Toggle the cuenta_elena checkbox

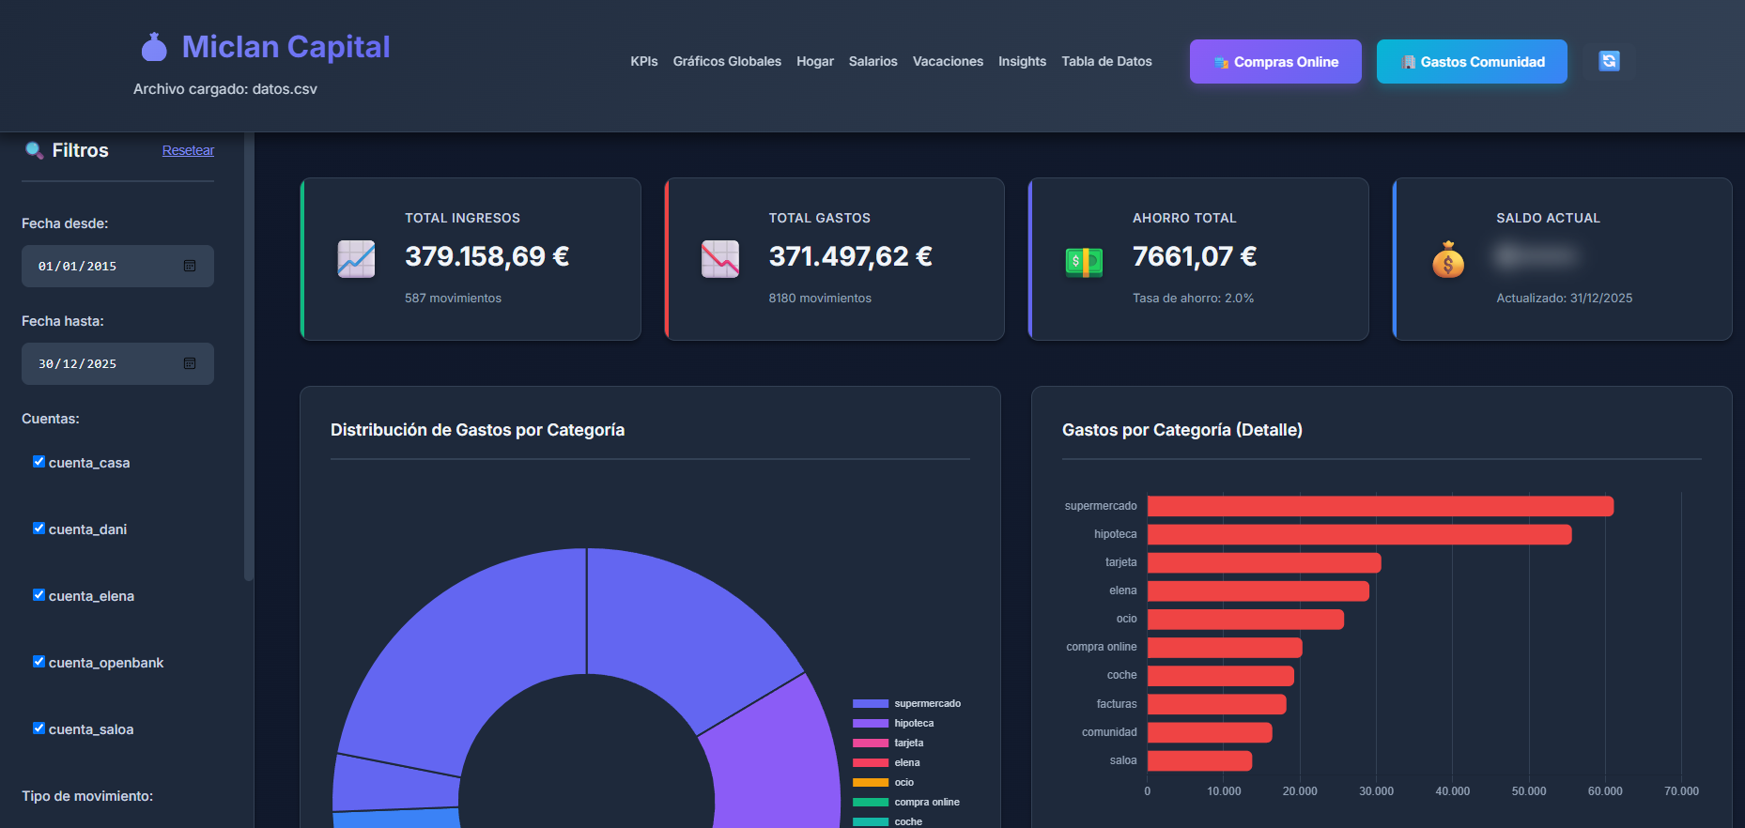click(39, 595)
